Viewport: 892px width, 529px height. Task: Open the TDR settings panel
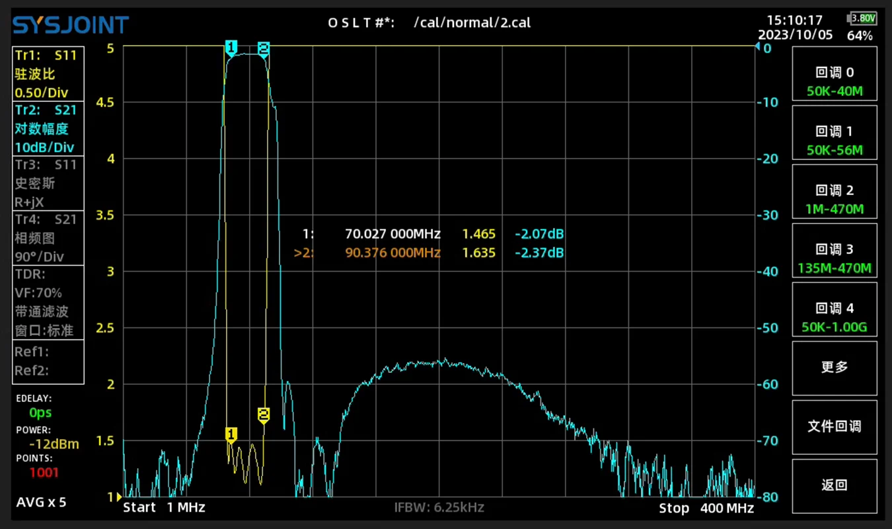48,302
